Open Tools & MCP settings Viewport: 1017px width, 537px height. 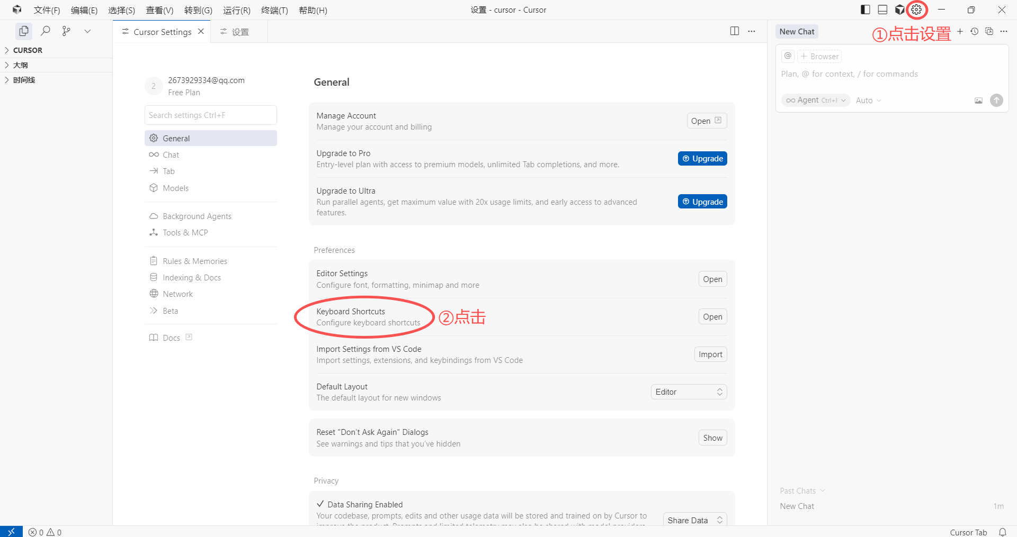[210, 232]
